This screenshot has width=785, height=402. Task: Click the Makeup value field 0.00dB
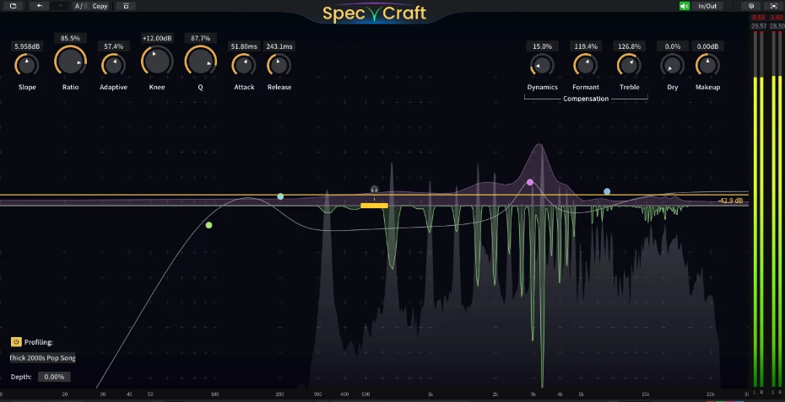(x=708, y=46)
